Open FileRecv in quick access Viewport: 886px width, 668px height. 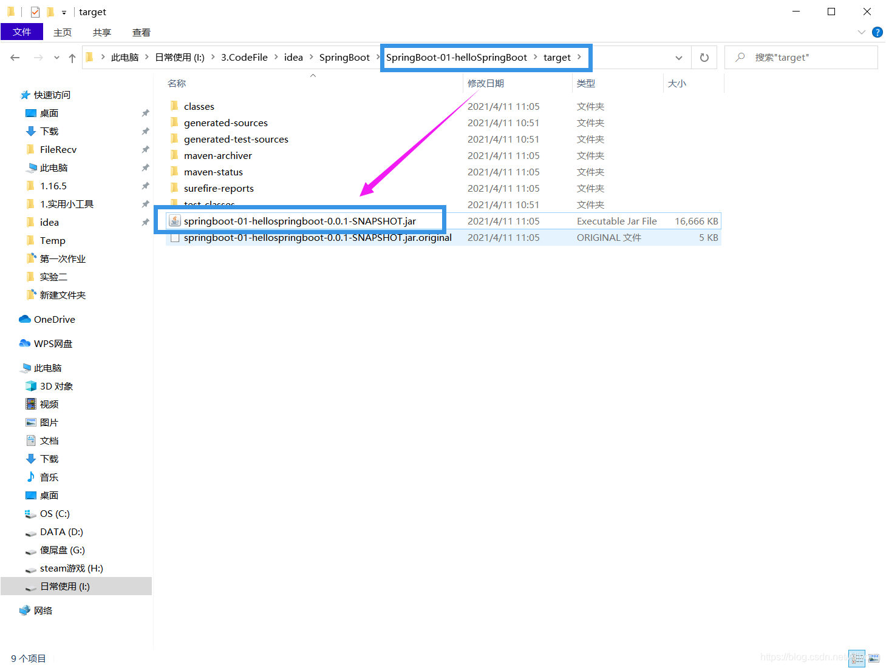[58, 150]
